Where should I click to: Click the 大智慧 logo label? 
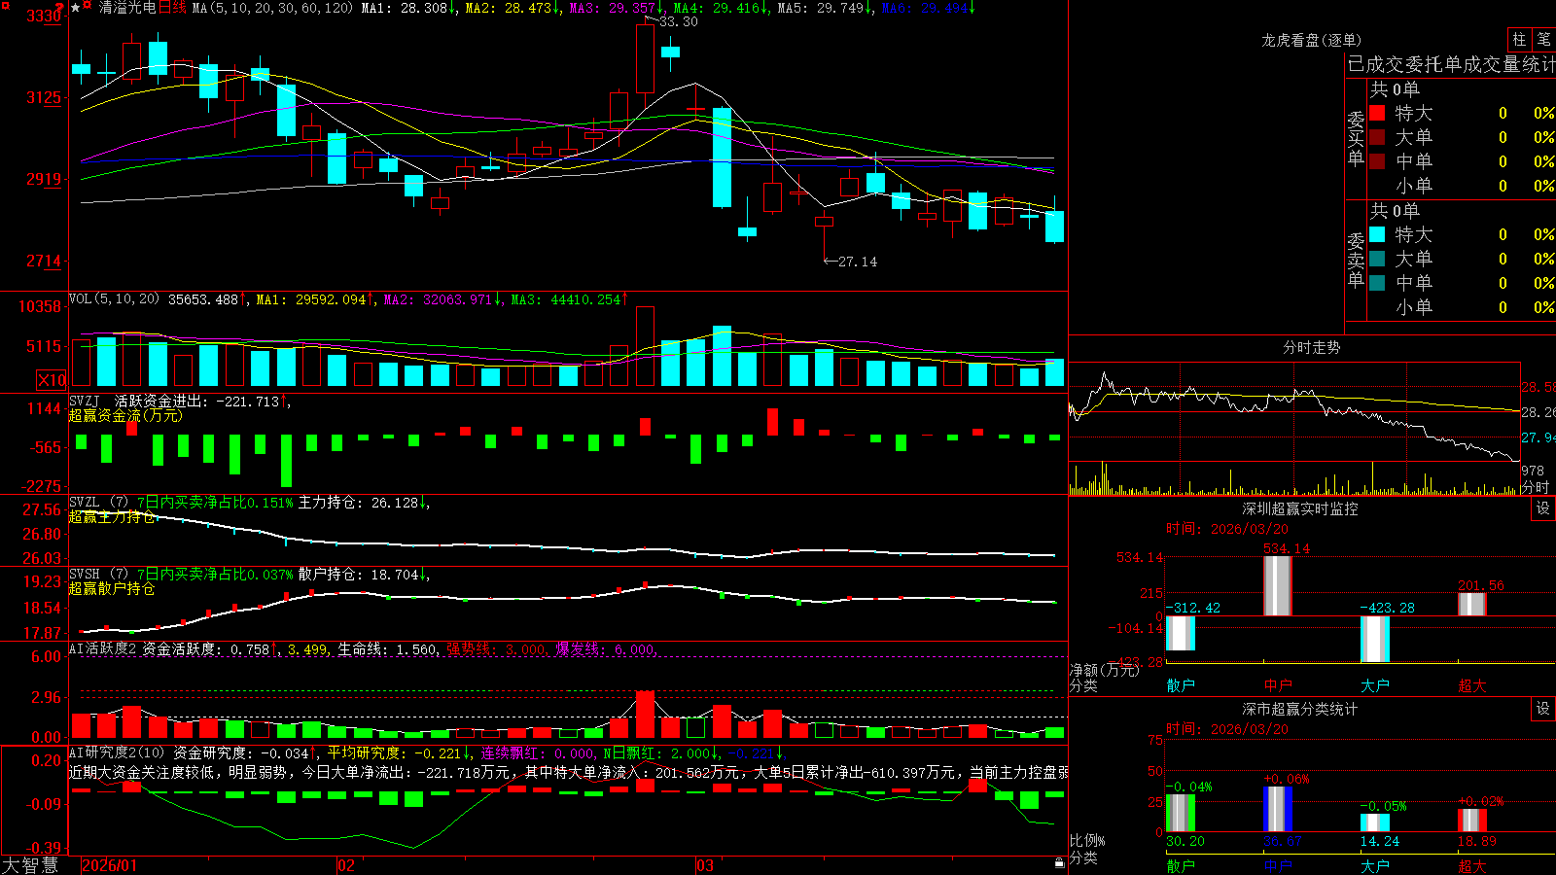[30, 865]
